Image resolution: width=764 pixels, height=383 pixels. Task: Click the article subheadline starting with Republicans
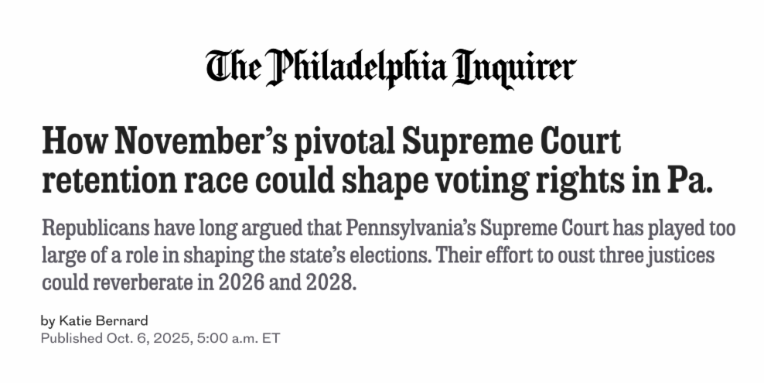pos(387,255)
